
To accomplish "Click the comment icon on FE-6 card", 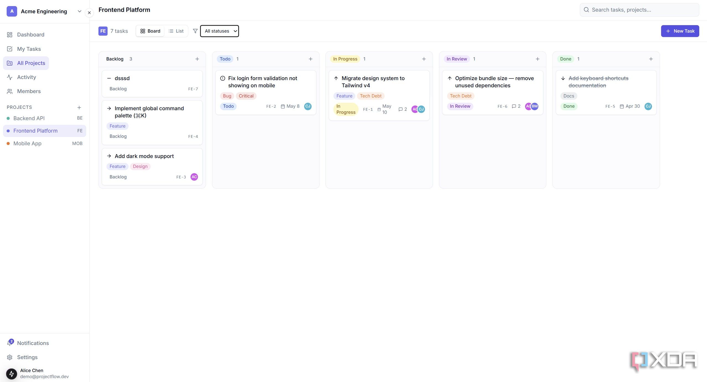I will (x=514, y=106).
